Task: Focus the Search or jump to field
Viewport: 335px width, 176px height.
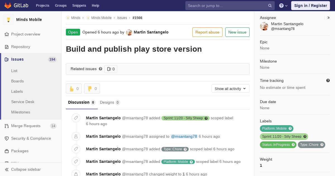Action: (226, 6)
